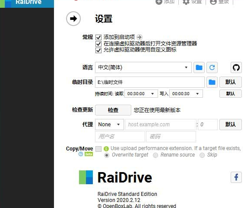Viewport: 244px width, 208px height.
Task: Open read duration 00:30:00 dropdown
Action: click(141, 94)
